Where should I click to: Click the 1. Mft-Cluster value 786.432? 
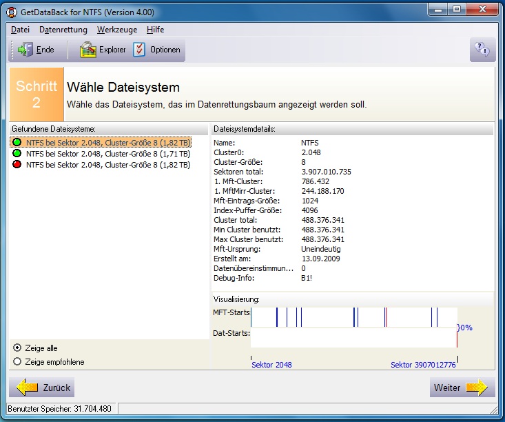316,181
